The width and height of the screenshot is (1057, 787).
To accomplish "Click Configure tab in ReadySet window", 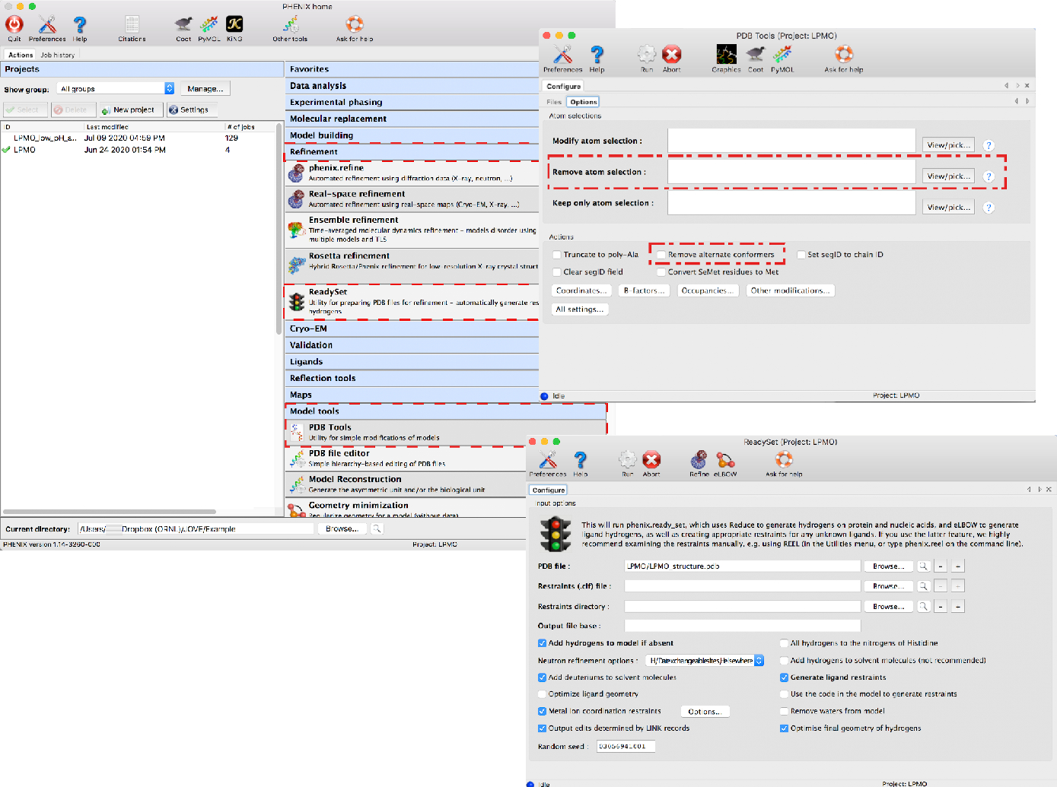I will pyautogui.click(x=549, y=490).
